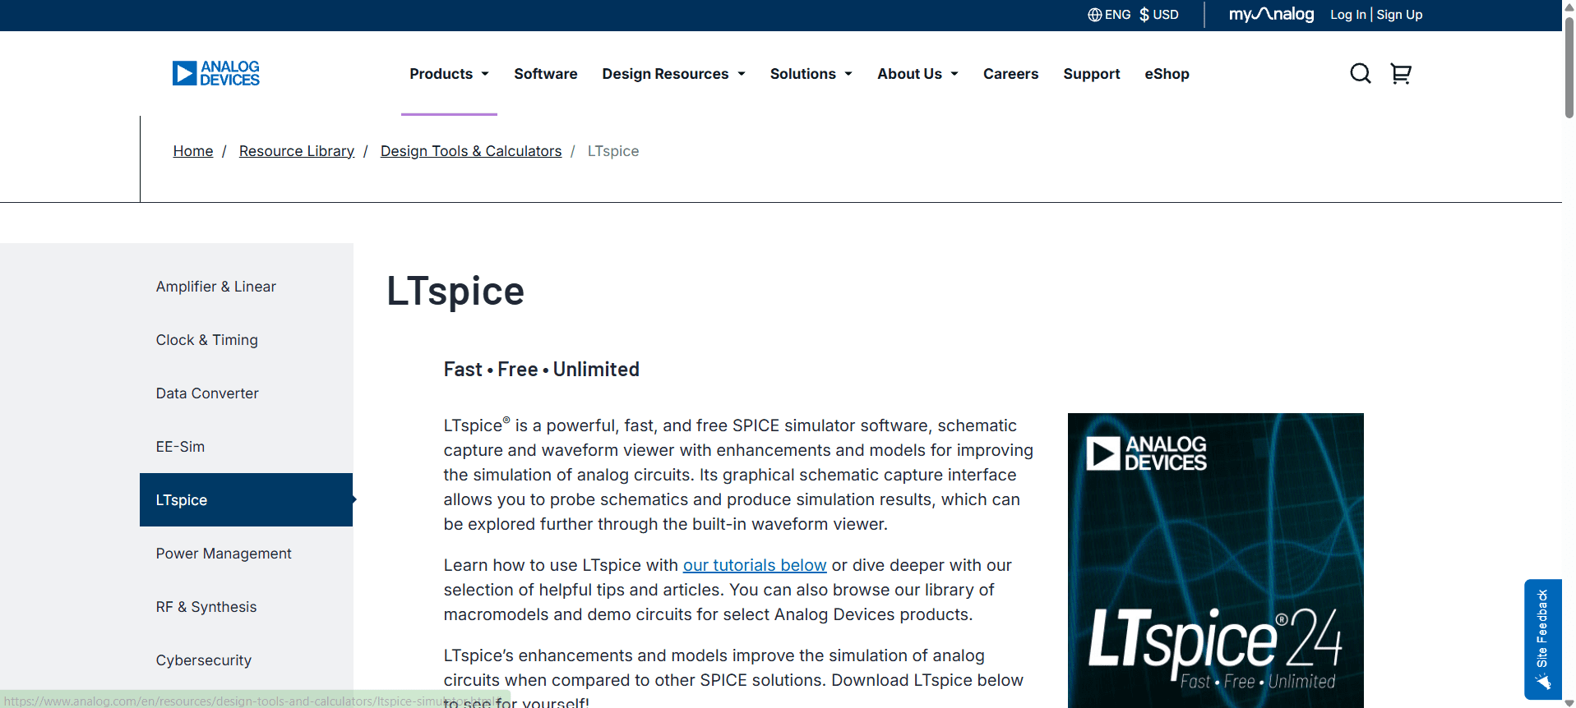
Task: Expand the Design Resources dropdown
Action: click(673, 74)
